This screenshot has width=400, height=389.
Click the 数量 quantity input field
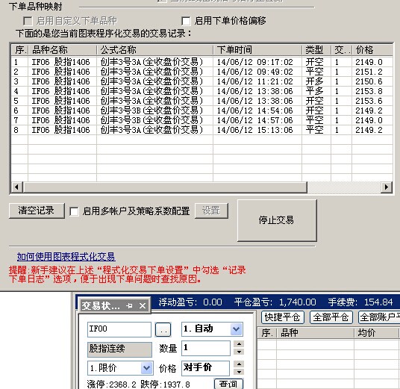(x=206, y=348)
